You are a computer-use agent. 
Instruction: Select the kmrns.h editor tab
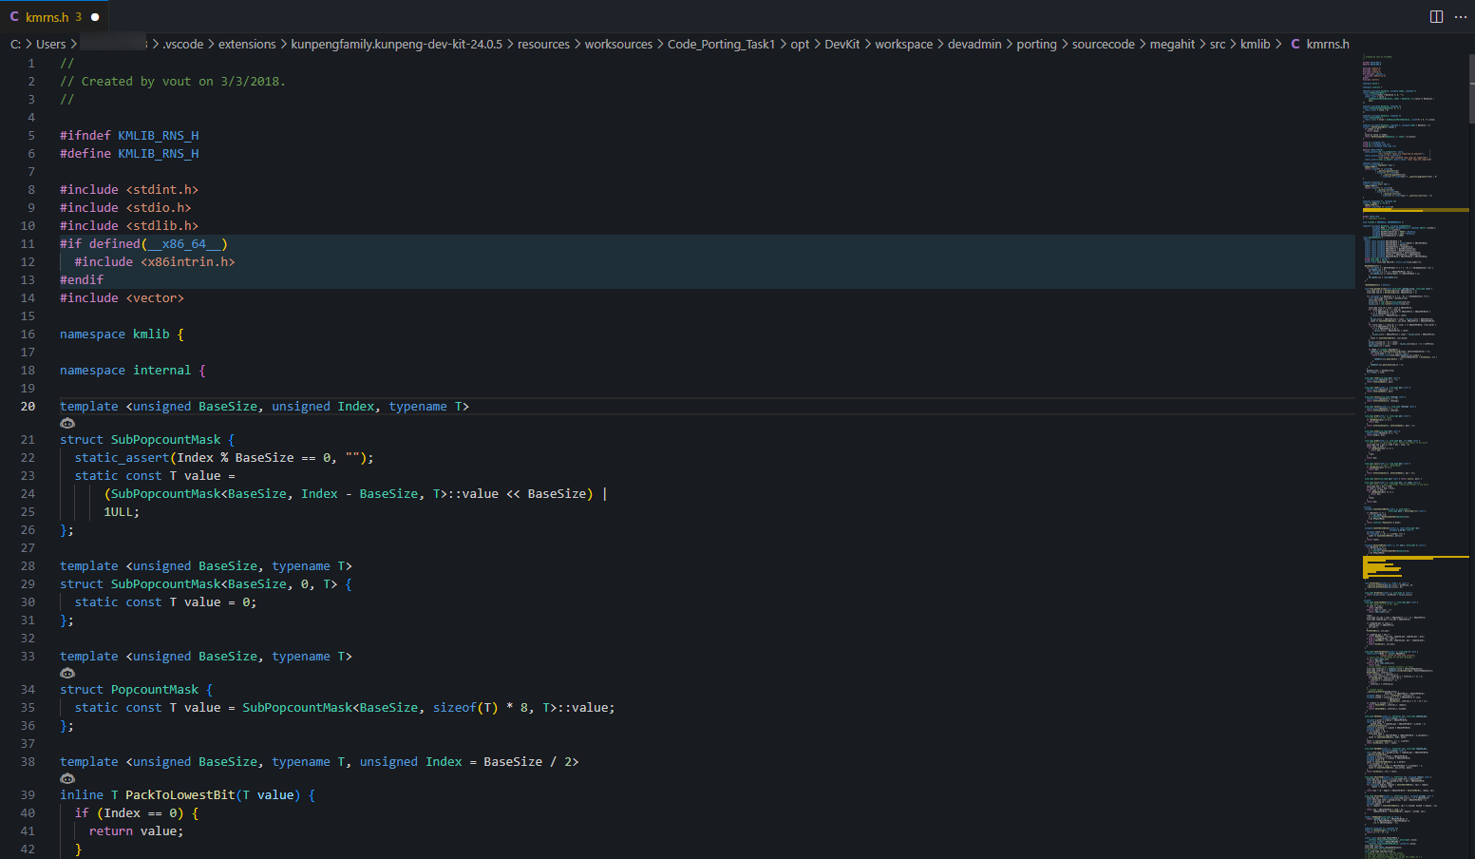click(x=54, y=17)
